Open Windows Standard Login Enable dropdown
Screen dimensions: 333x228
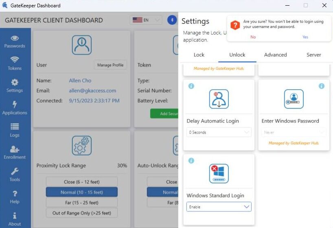tap(219, 207)
